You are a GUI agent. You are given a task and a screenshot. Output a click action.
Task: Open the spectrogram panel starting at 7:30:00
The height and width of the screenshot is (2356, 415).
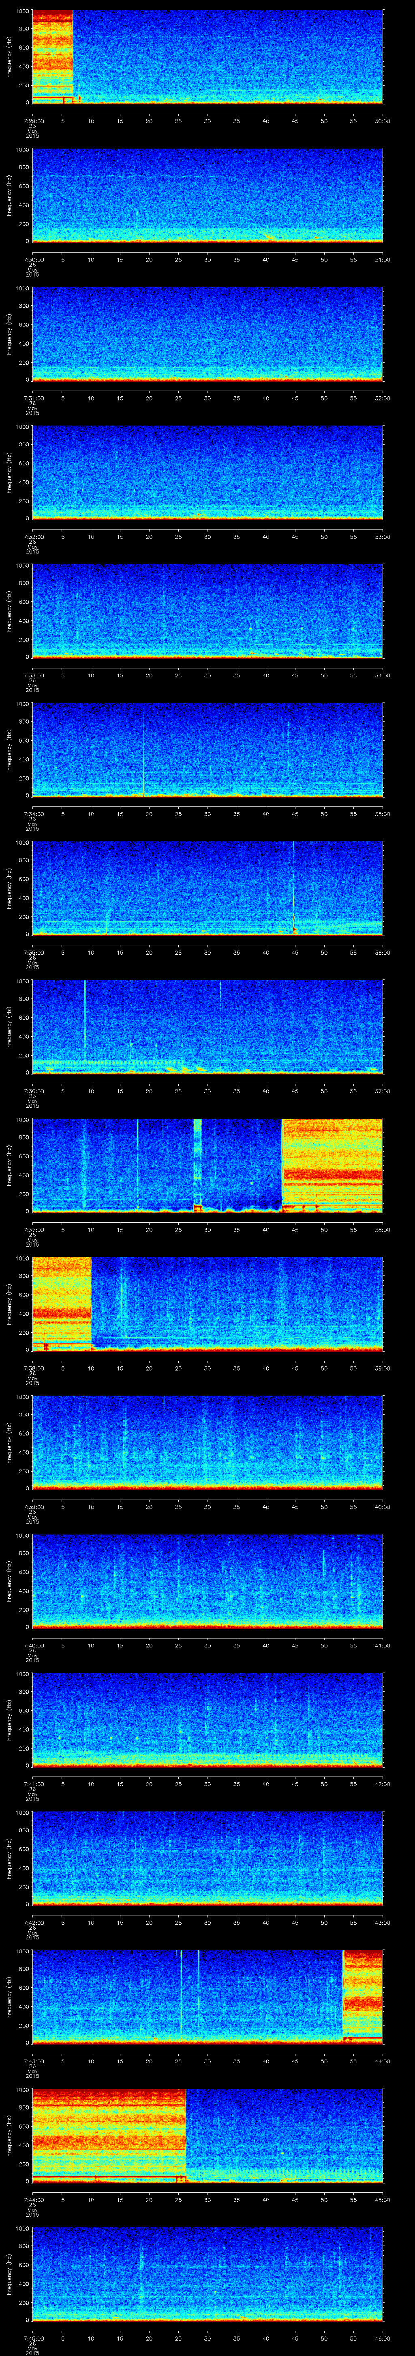207,195
